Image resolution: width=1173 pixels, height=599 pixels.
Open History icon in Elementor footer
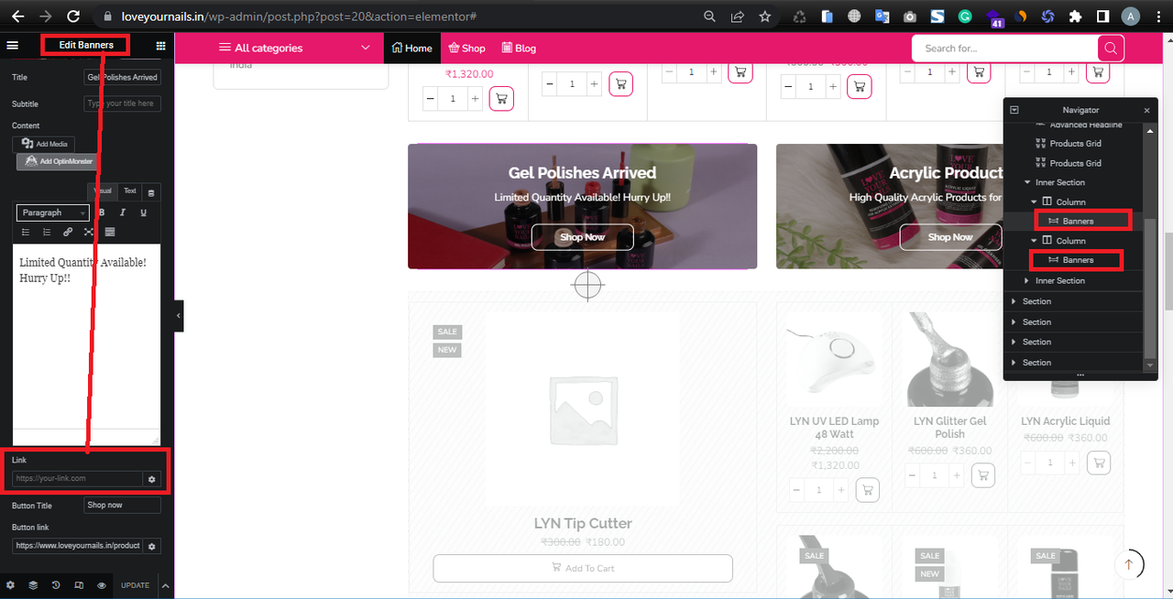(56, 585)
